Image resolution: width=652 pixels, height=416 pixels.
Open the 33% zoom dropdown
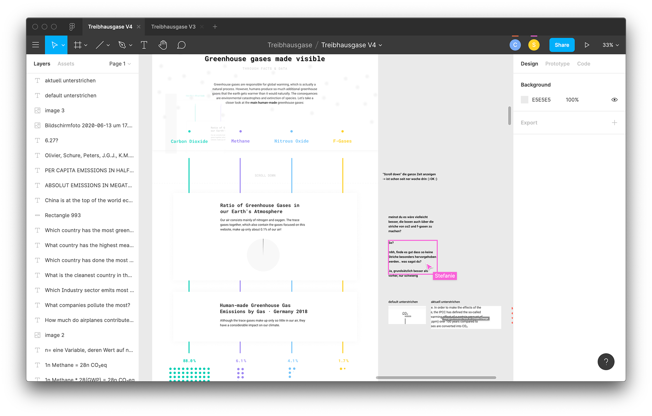click(x=611, y=45)
